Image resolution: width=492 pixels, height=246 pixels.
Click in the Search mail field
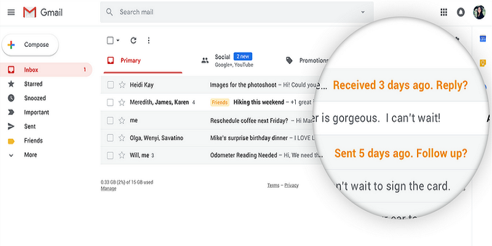click(x=234, y=12)
